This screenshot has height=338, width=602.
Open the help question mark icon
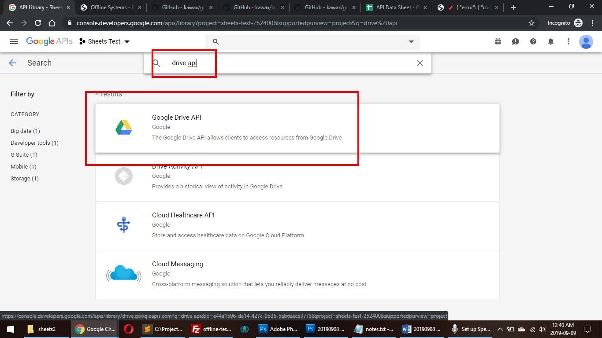click(x=533, y=41)
